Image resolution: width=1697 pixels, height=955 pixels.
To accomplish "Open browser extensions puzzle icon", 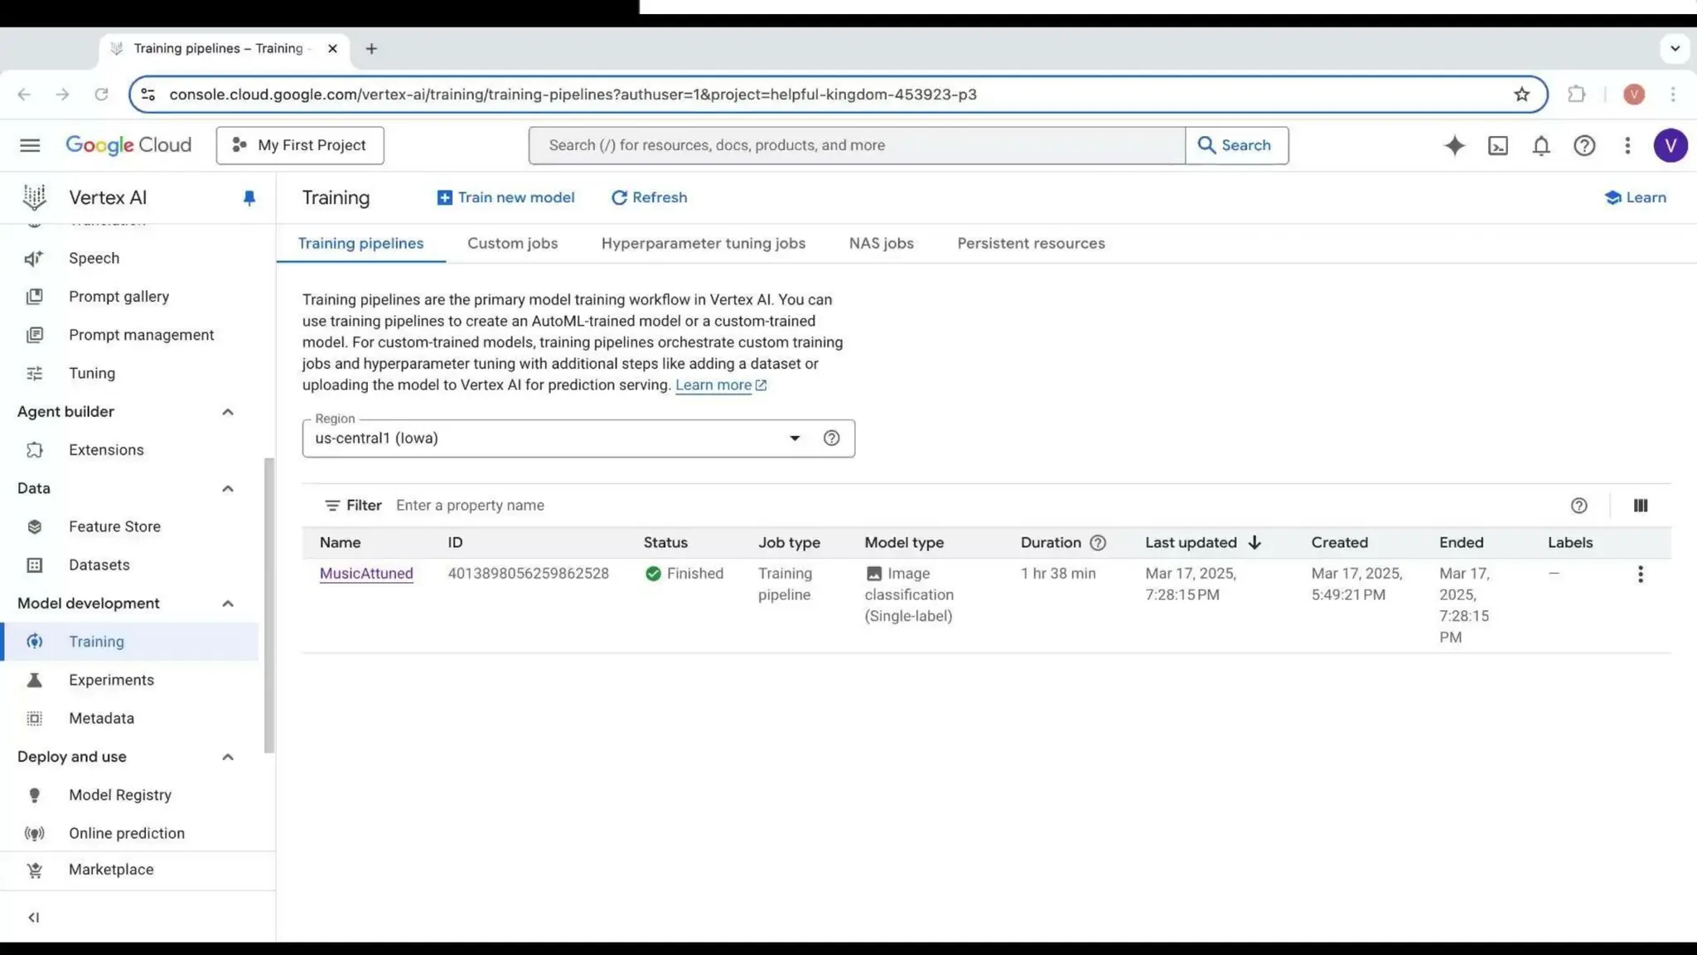I will coord(1576,94).
